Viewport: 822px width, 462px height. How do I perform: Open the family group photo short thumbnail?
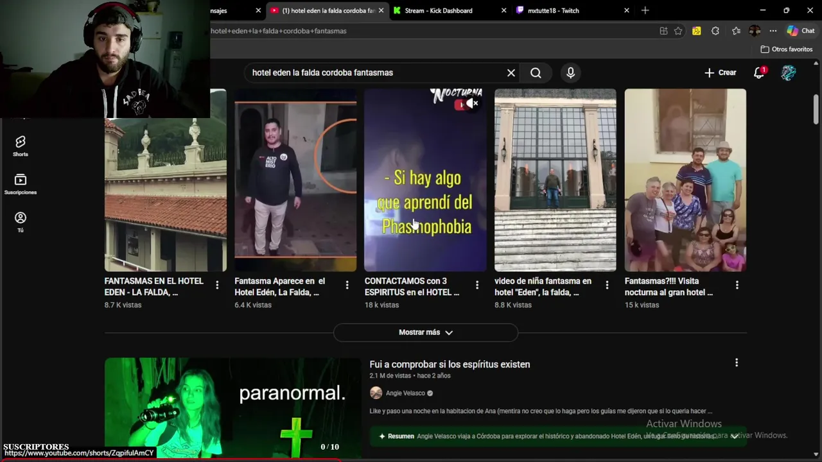(685, 180)
